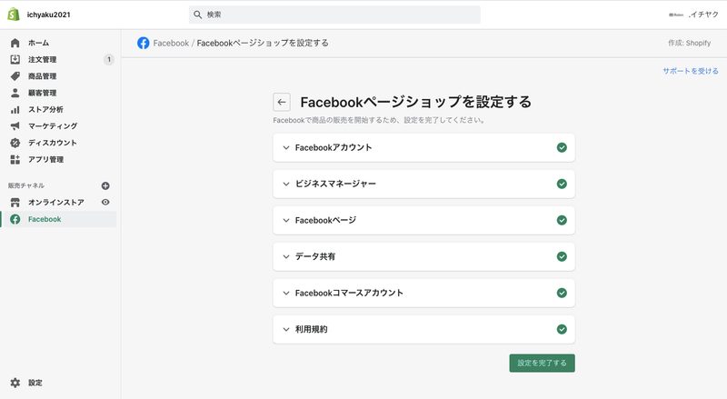This screenshot has height=399, width=727.
Task: Open アプリ管理 in sidebar
Action: (x=46, y=160)
